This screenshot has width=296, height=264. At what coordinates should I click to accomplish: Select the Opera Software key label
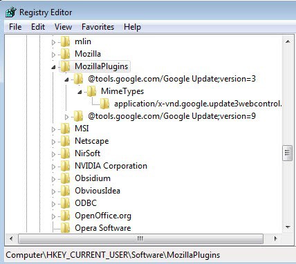click(103, 228)
